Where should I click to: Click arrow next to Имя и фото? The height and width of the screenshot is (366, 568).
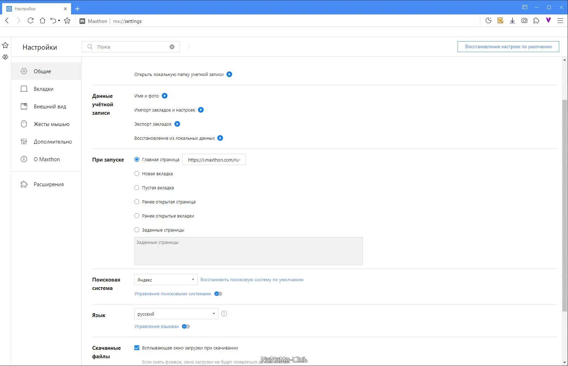tap(165, 96)
